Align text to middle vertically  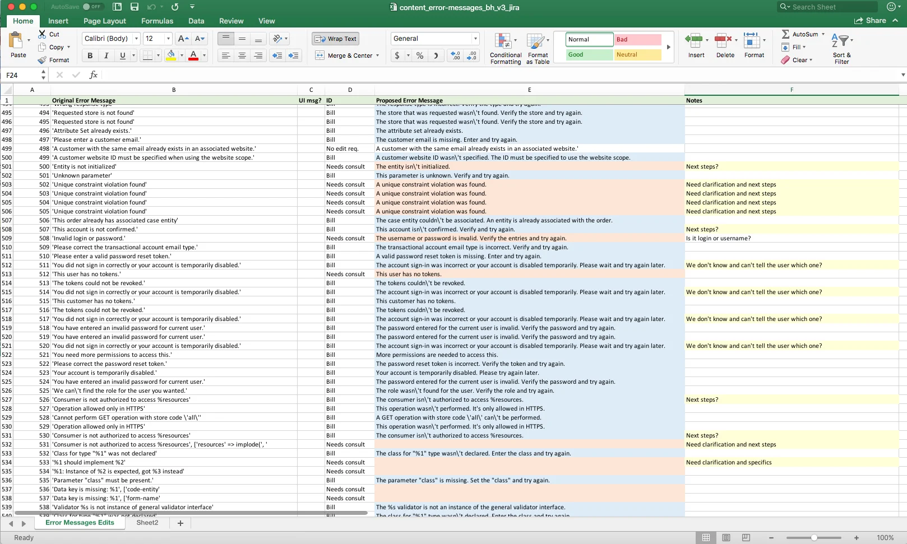tap(242, 39)
